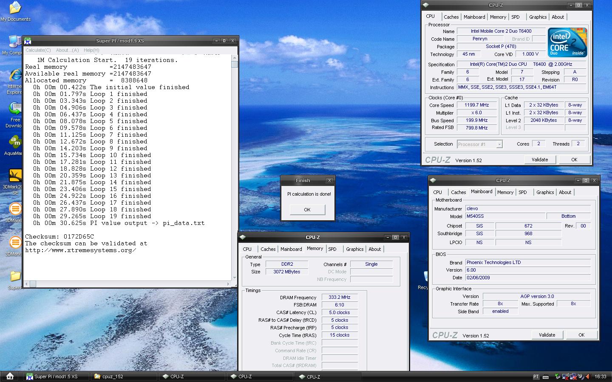Image resolution: width=612 pixels, height=382 pixels.
Task: Select About tab in CPU-Z motherboard window
Action: click(x=565, y=192)
